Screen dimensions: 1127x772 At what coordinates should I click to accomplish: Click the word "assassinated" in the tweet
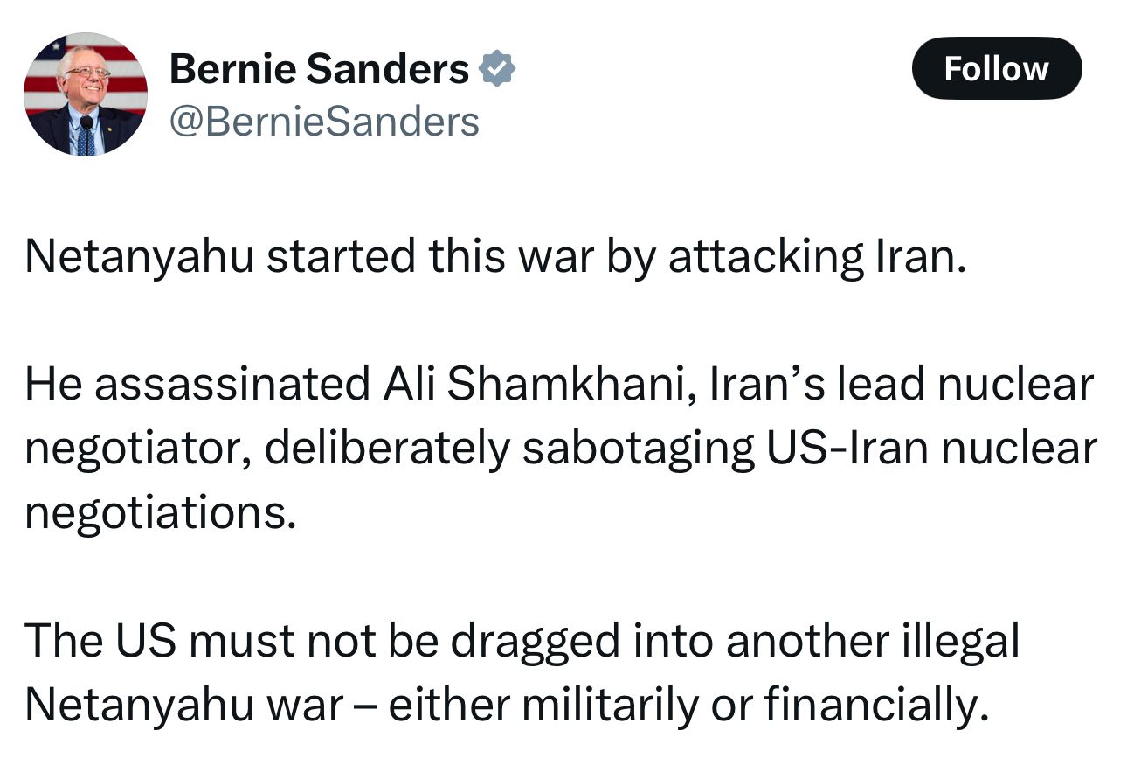click(232, 384)
